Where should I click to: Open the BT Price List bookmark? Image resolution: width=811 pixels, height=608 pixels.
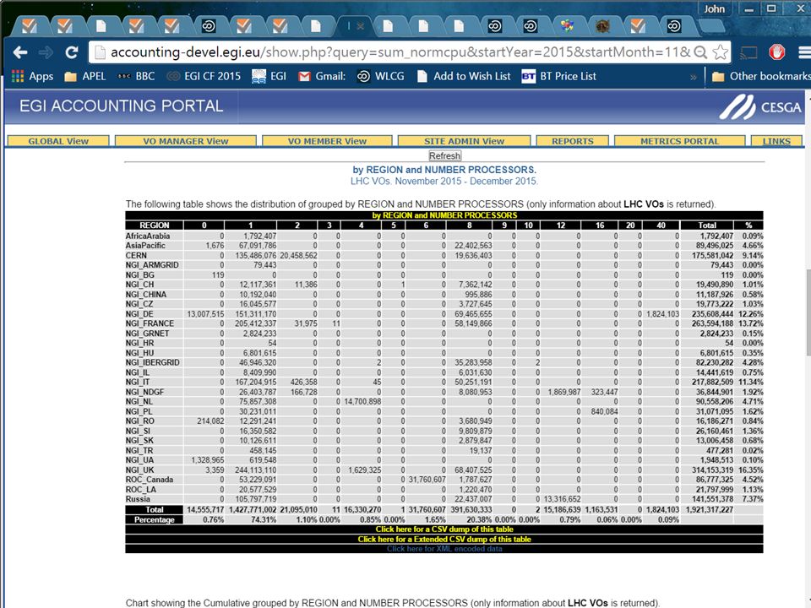click(x=559, y=77)
